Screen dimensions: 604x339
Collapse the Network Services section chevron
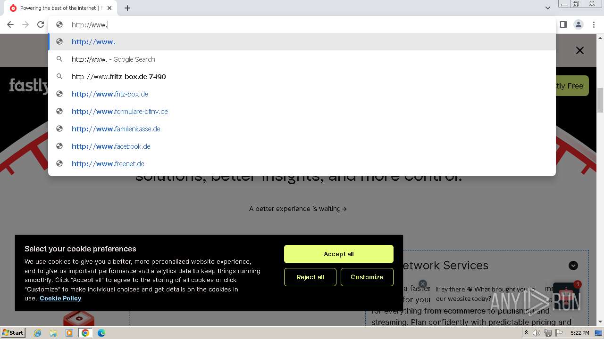573,266
